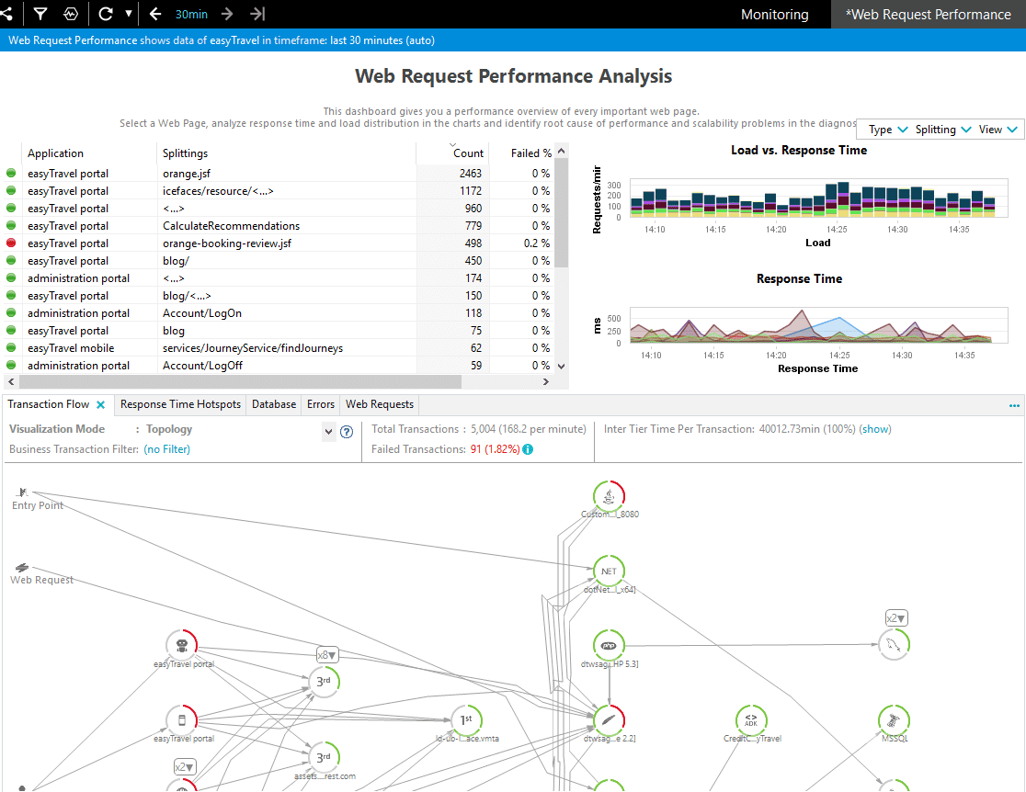
Task: Select the orange.jsf row
Action: click(x=279, y=174)
